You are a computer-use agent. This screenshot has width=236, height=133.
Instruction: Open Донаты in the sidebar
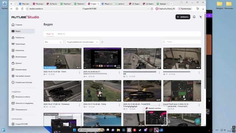(18, 63)
